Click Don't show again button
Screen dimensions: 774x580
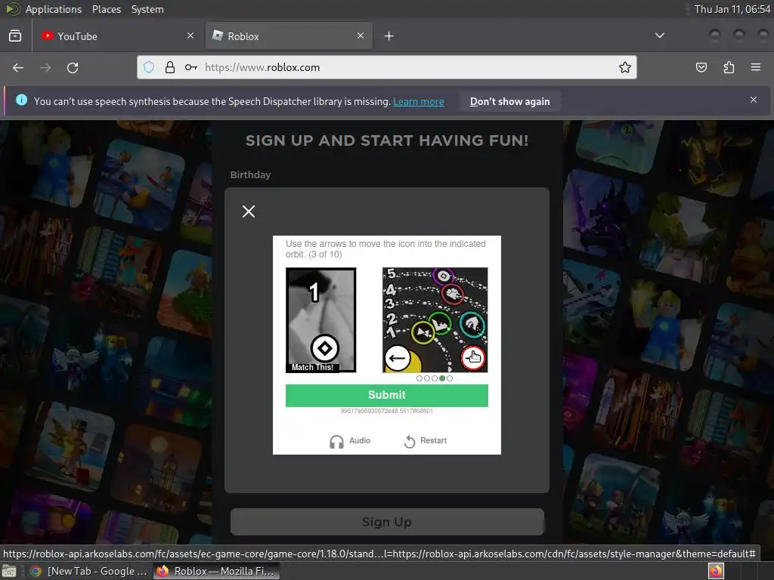tap(510, 102)
